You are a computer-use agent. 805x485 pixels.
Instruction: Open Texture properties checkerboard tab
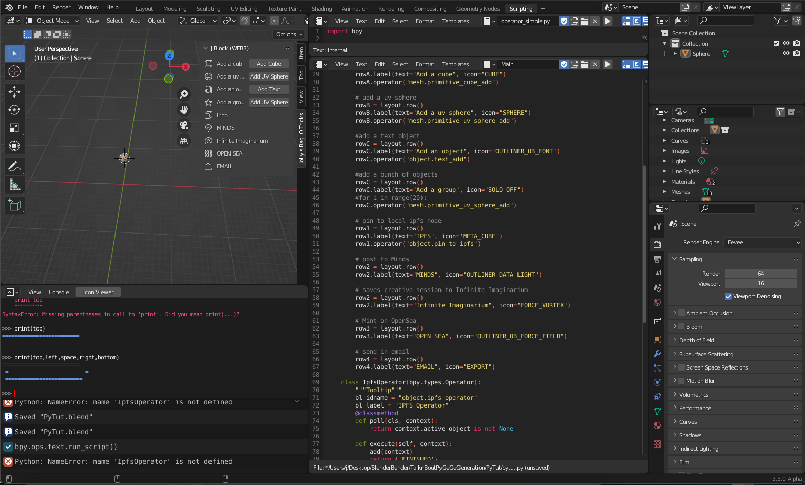(x=657, y=443)
